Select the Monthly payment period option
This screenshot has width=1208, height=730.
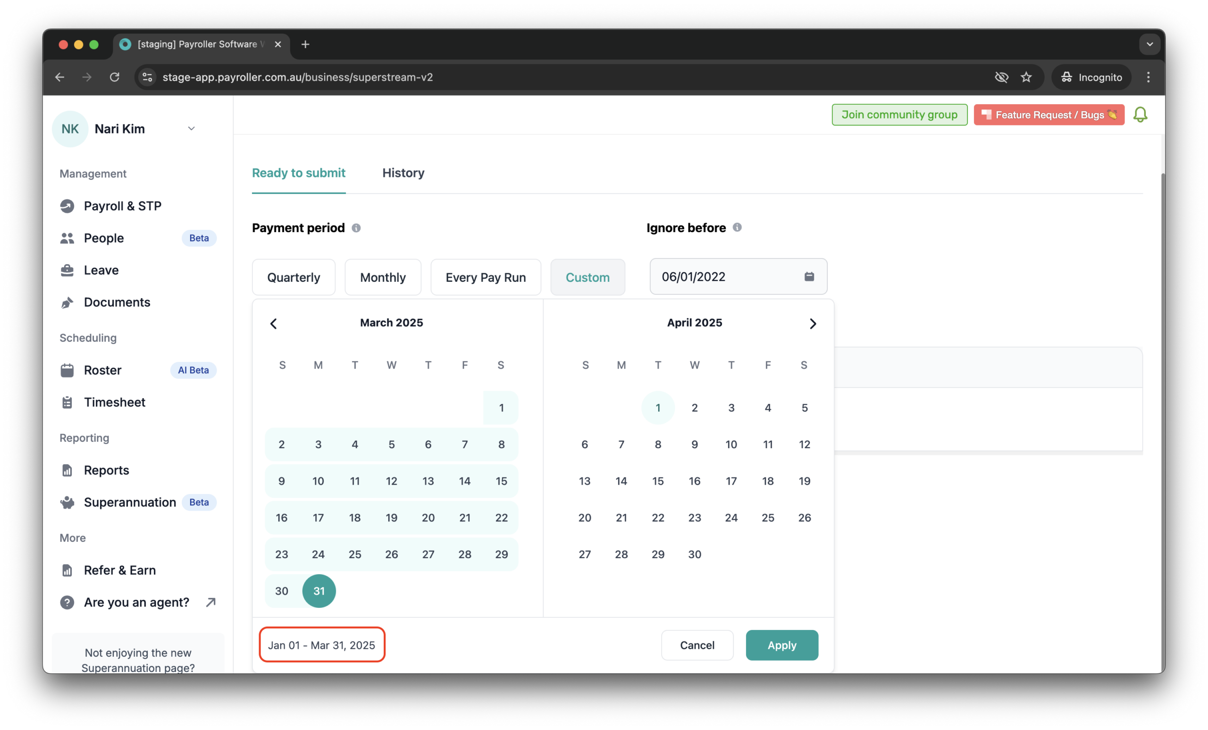pos(382,277)
